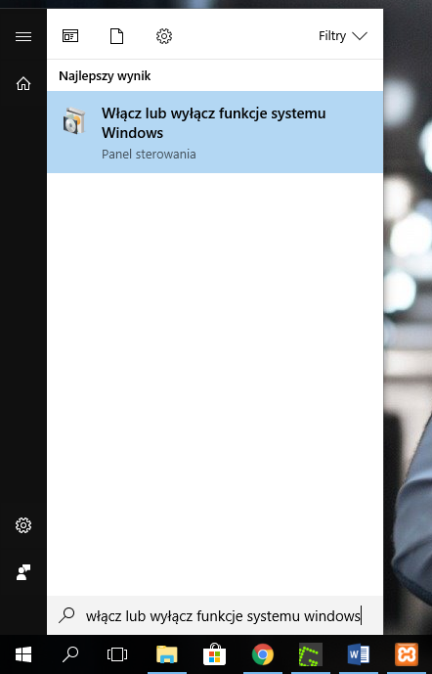The height and width of the screenshot is (674, 432).
Task: Go to the Home icon in sidebar
Action: (x=23, y=83)
